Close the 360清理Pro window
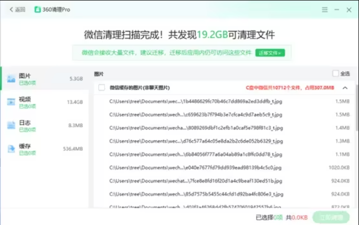Image resolution: width=359 pixels, height=225 pixels. tap(349, 10)
